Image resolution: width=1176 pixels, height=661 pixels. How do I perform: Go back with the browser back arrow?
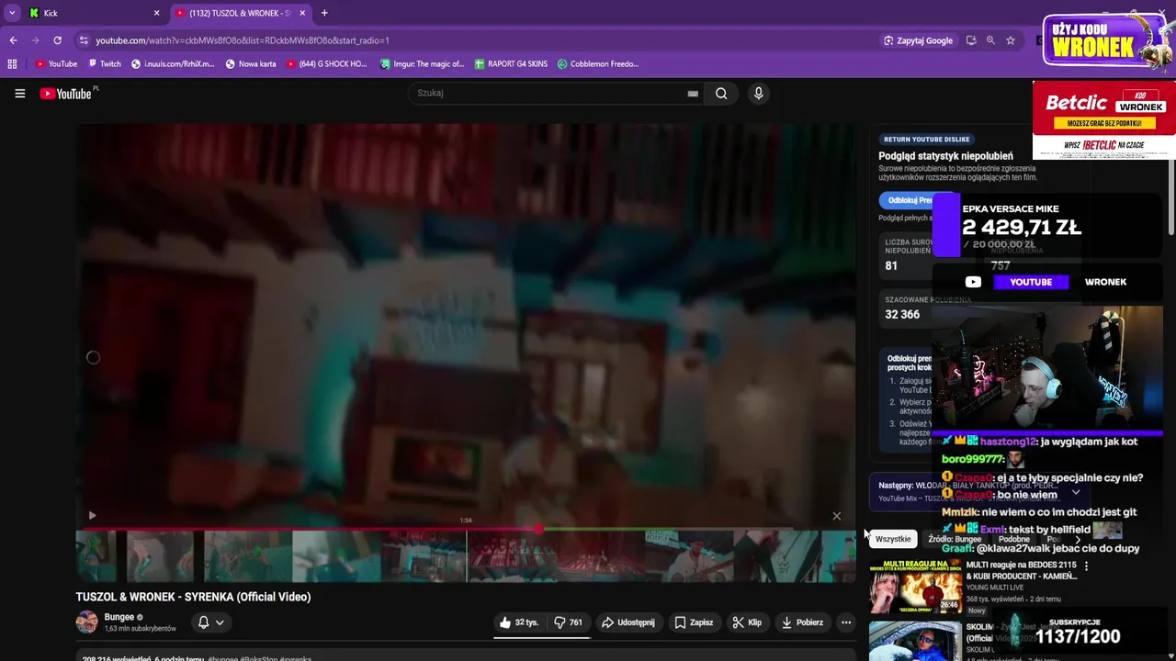(13, 40)
